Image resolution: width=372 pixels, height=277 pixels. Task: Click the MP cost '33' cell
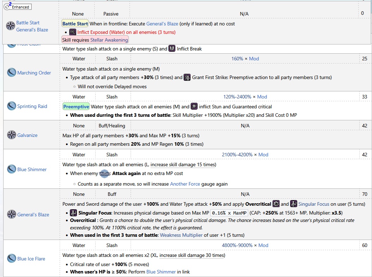click(365, 97)
